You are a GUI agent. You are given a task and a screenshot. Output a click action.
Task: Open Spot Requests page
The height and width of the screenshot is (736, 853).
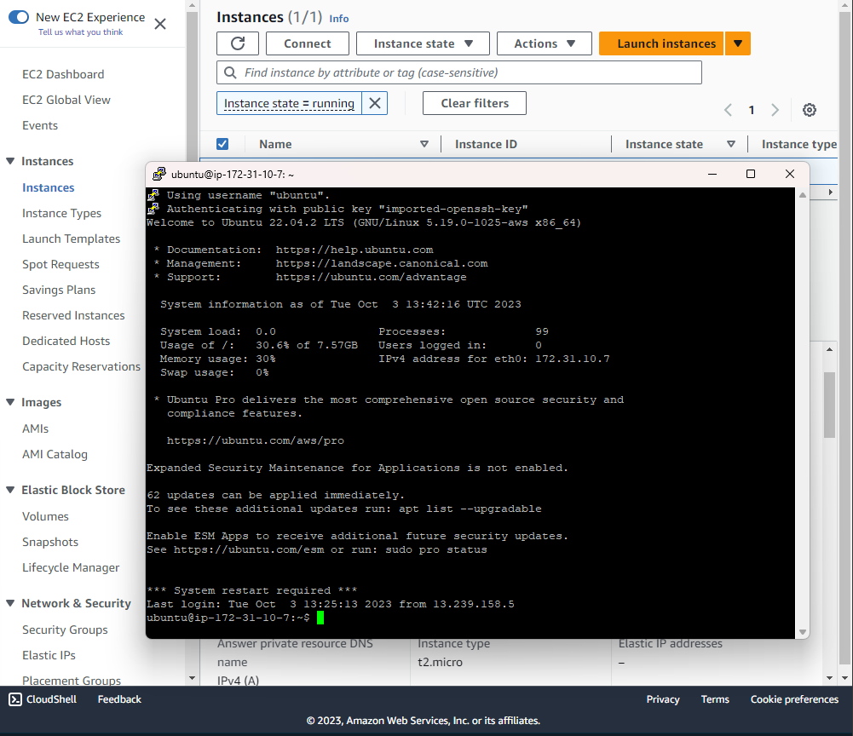coord(61,264)
